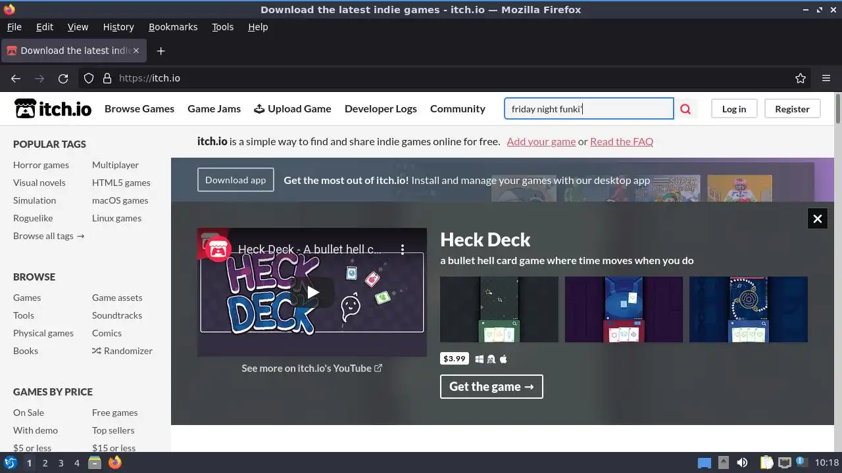The image size is (842, 473).
Task: Open the Bookmarks menu
Action: [173, 27]
